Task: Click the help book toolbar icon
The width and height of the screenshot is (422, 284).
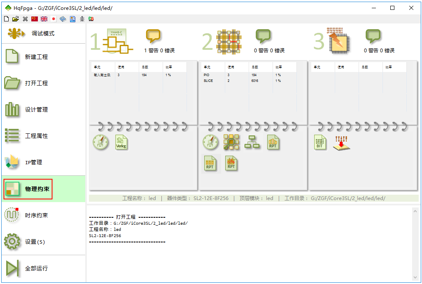Action: (x=63, y=19)
